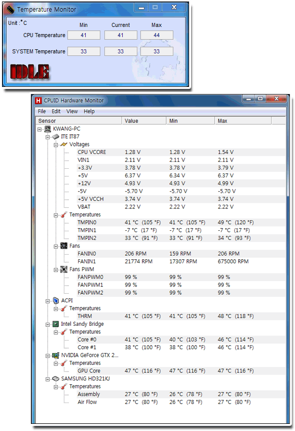
Task: Collapse the ACPI node
Action: pos(48,301)
